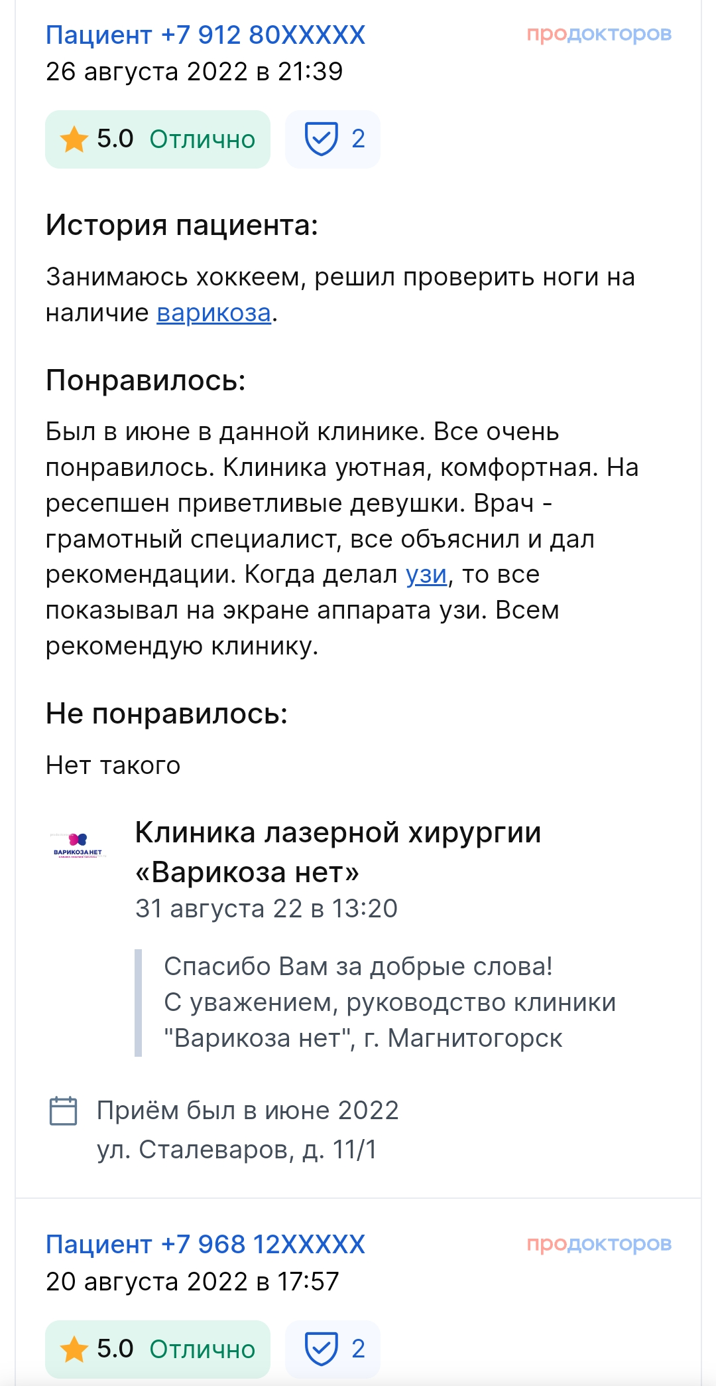
Task: Tap the shield checkmark icon in the first review
Action: tap(322, 139)
